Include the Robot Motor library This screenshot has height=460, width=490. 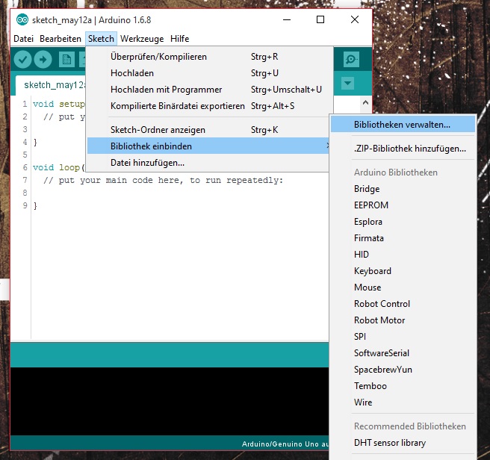tap(403, 320)
